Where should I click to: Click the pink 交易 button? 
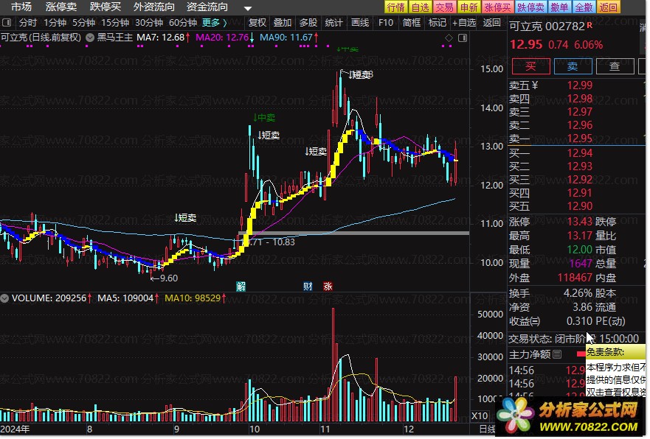[x=445, y=7]
